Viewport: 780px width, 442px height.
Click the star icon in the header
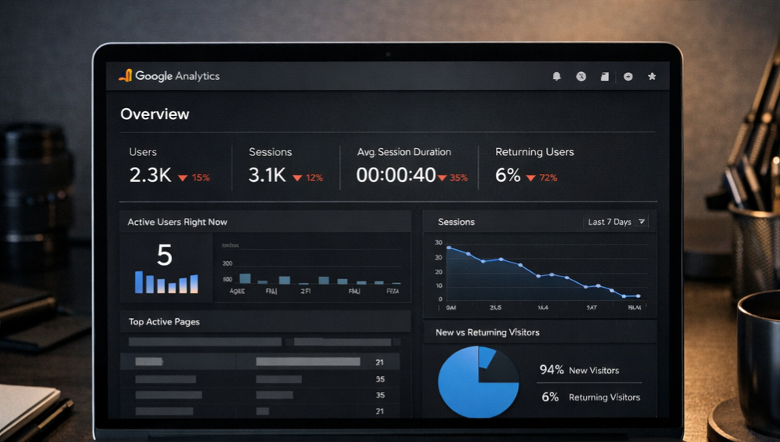coord(651,77)
